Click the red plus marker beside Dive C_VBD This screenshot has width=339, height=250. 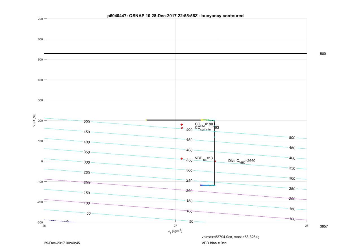coord(215,161)
